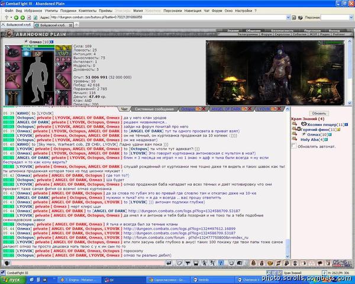Click the up arrow toolbar icon
Screen dimensions: 355x284
[7, 17]
